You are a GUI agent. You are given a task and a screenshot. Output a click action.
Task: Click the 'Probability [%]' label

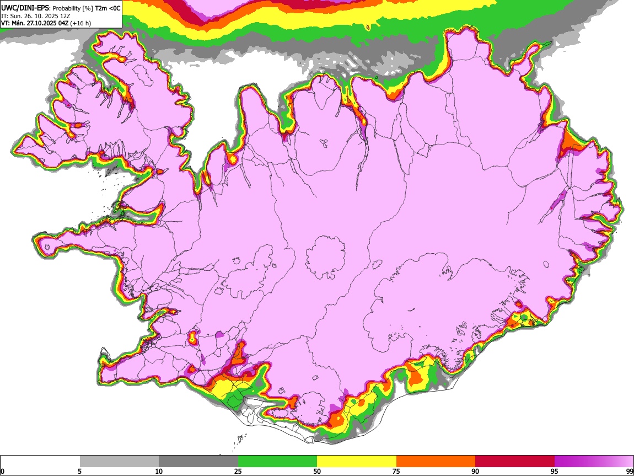(73, 8)
